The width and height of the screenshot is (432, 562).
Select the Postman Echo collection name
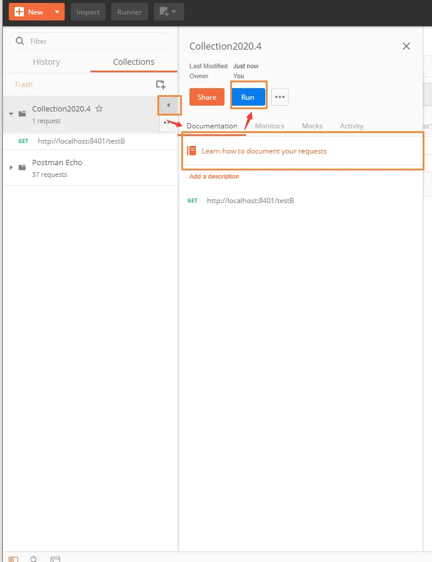point(57,162)
